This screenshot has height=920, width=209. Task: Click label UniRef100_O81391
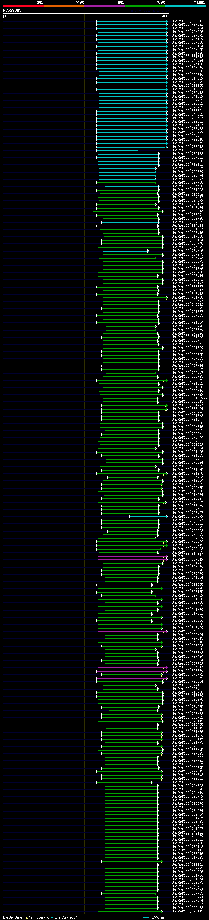tap(187, 865)
